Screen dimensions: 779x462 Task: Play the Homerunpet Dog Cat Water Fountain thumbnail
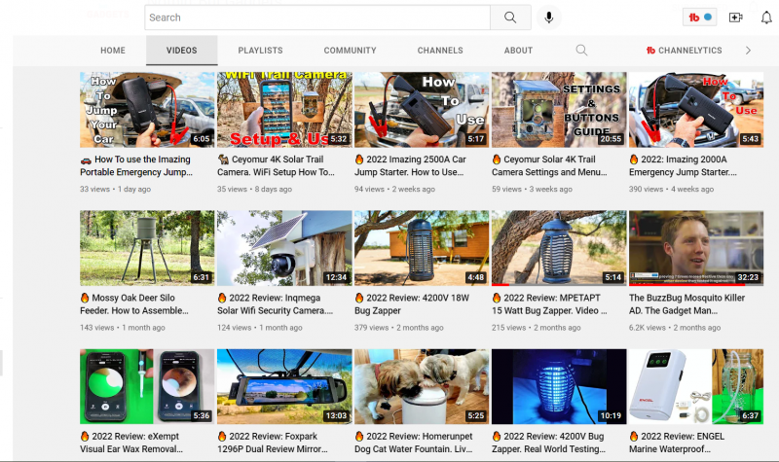[x=422, y=387]
